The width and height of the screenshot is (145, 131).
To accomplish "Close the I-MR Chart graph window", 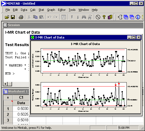I will (x=139, y=37).
